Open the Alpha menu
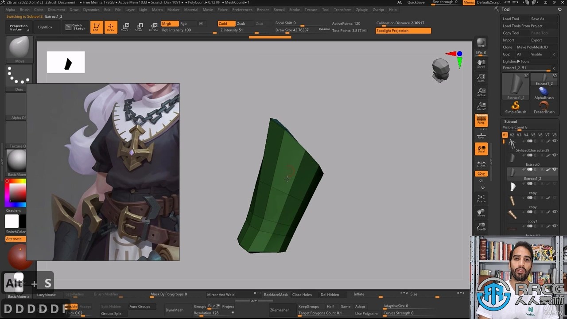Viewport: 567px width, 319px height. (x=10, y=9)
